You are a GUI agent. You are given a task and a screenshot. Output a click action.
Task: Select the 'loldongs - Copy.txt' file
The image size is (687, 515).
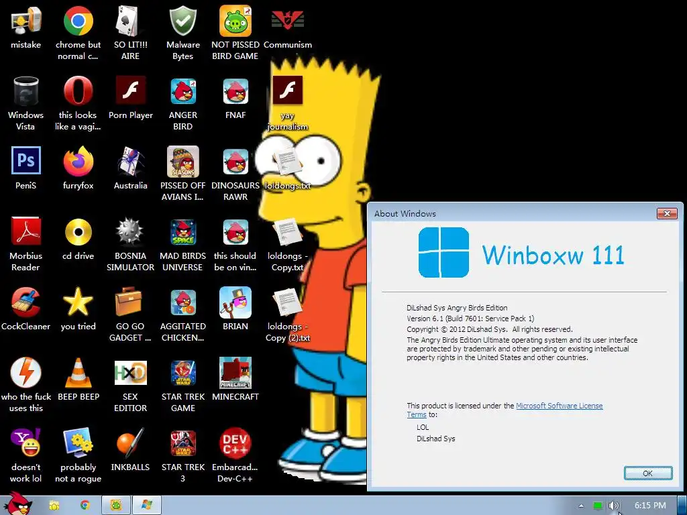287,233
